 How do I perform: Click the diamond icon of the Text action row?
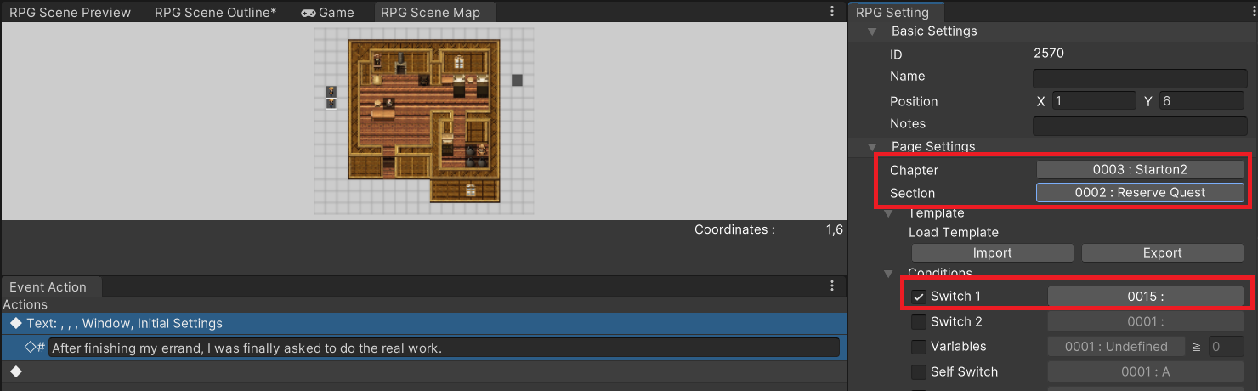tap(15, 324)
